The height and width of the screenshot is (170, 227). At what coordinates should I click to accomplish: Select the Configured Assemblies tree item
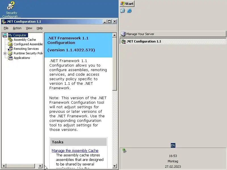[x=28, y=44]
